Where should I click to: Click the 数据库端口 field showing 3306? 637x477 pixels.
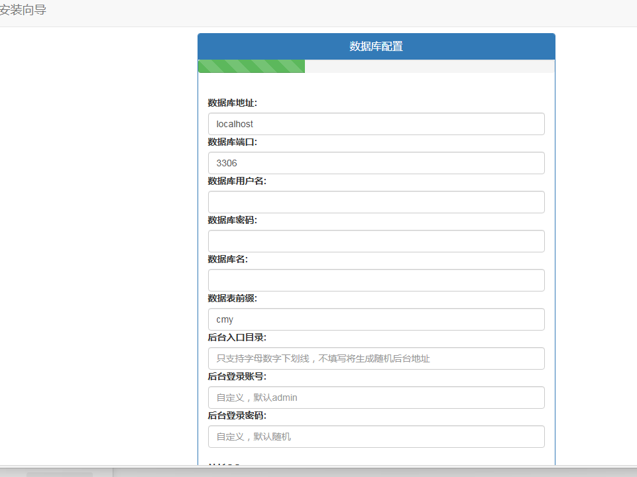[x=376, y=163]
